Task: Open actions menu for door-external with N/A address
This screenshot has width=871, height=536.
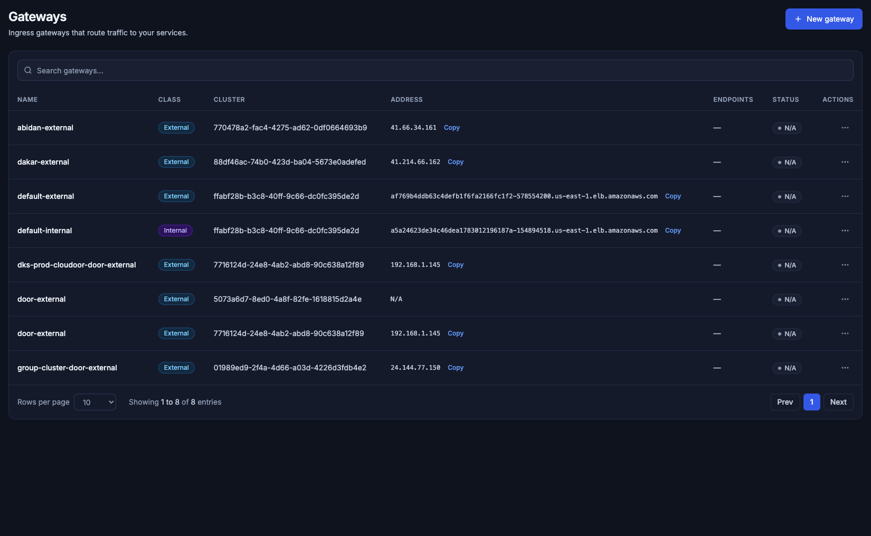Action: [845, 299]
